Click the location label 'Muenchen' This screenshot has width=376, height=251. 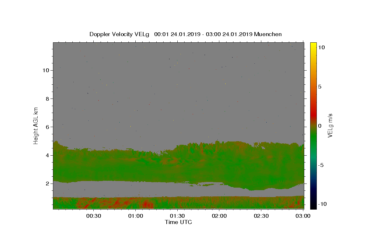268,34
